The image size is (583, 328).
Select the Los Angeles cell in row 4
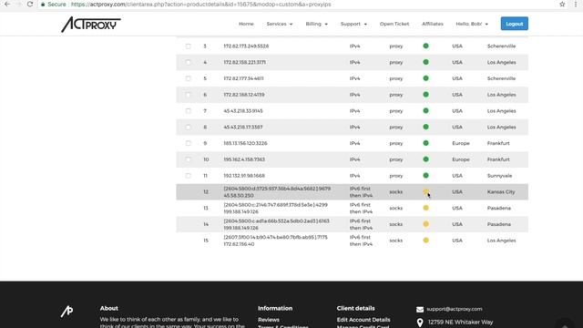(501, 62)
